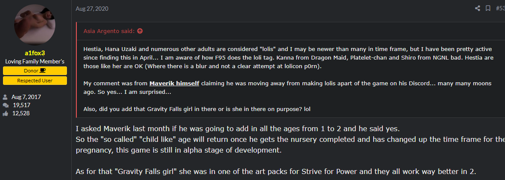The image size is (505, 180).
Task: Click the Aug 7, 2017 join date
Action: coord(27,97)
